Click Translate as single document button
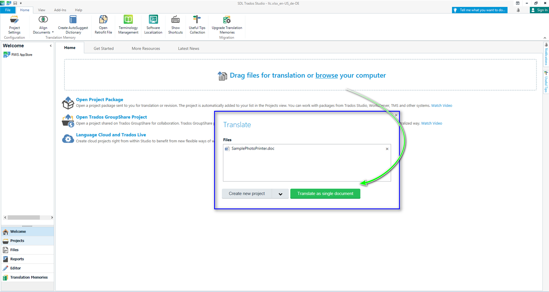Screen dimensions: 549x292 click(325, 194)
